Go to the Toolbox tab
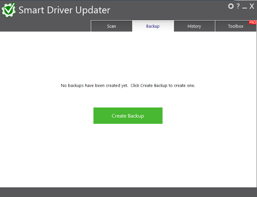The width and height of the screenshot is (257, 197). (x=235, y=26)
